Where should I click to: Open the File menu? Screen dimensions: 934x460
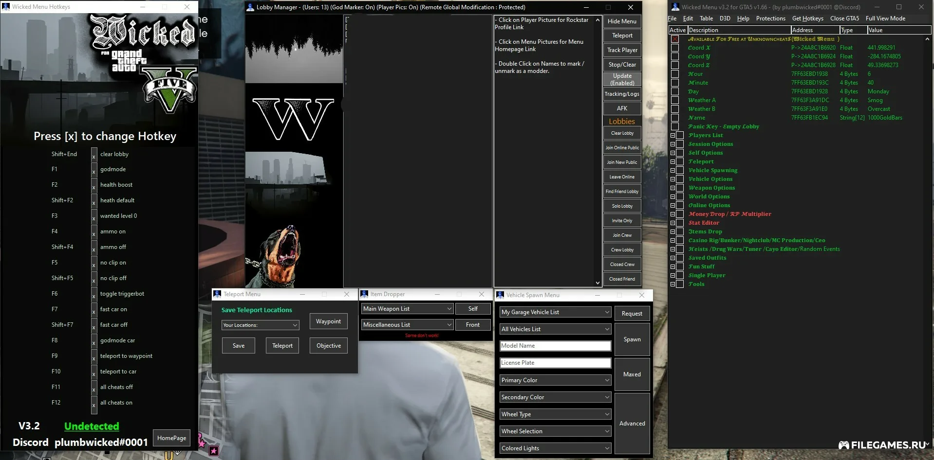click(x=672, y=18)
